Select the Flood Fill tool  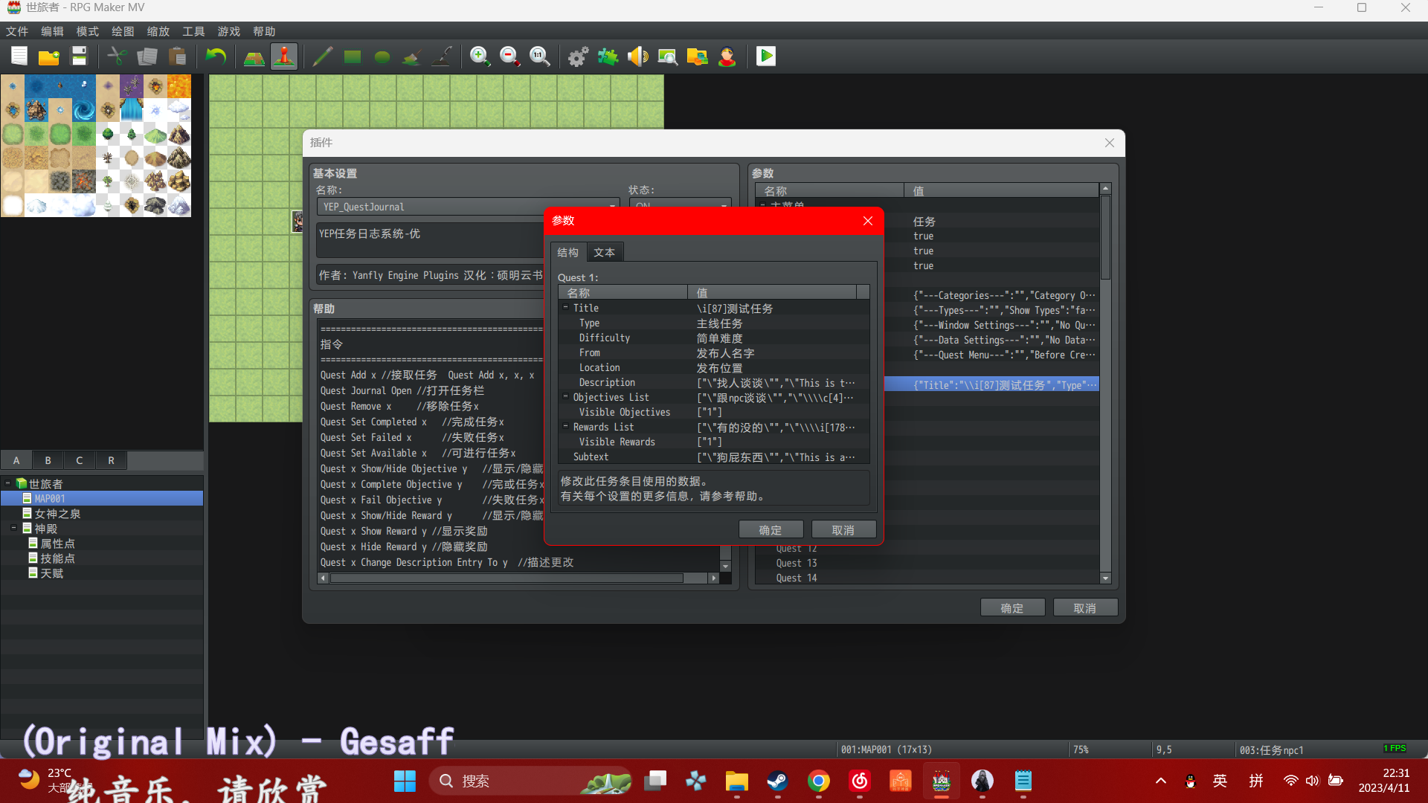(412, 57)
